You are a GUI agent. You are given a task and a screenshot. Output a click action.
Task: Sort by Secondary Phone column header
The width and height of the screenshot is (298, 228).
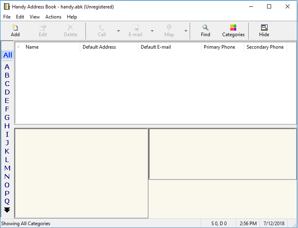(x=265, y=47)
